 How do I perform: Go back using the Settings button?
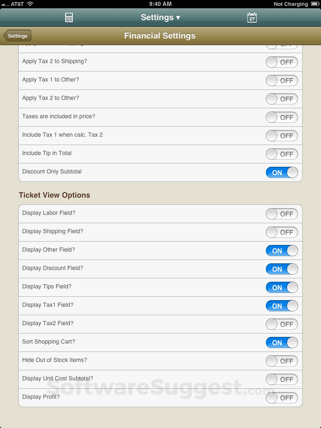(18, 36)
